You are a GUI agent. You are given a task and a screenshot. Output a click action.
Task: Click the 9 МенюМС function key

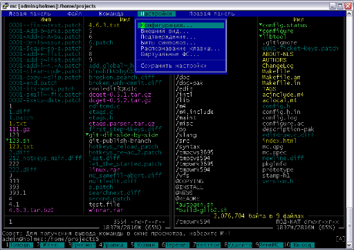(x=269, y=245)
